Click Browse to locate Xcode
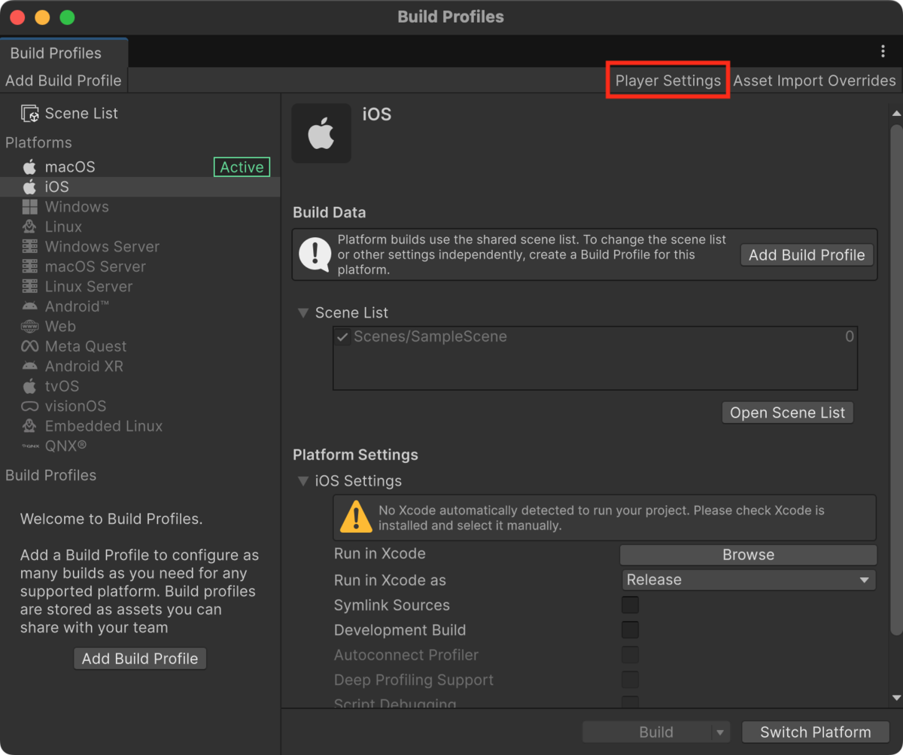The width and height of the screenshot is (903, 755). point(748,555)
